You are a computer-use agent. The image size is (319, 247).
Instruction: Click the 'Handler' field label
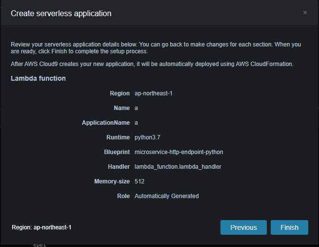tap(119, 167)
